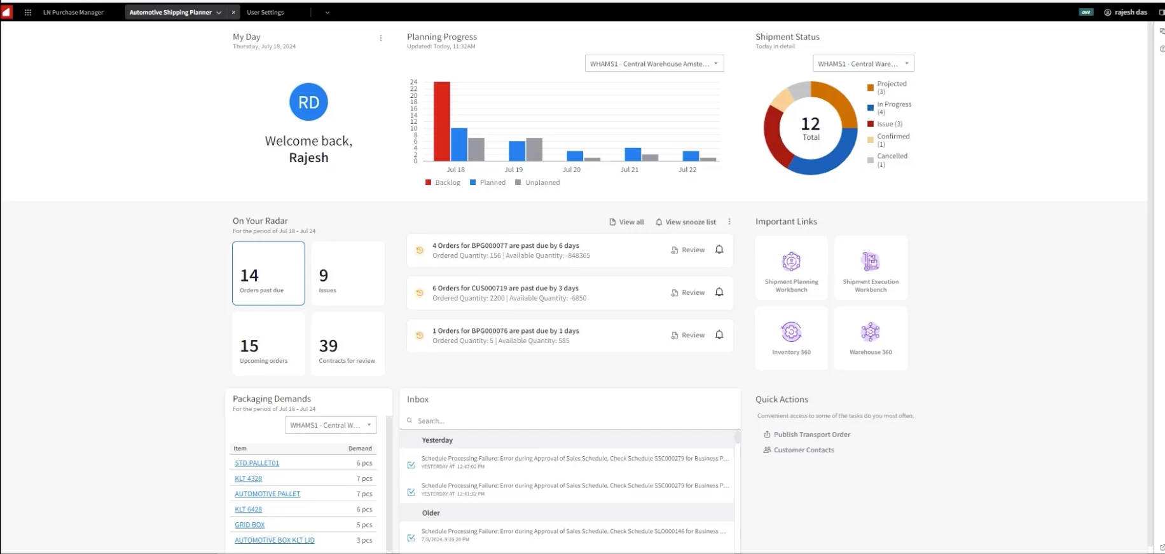1165x554 pixels.
Task: Open the STD.PALLET01 item link
Action: click(257, 463)
